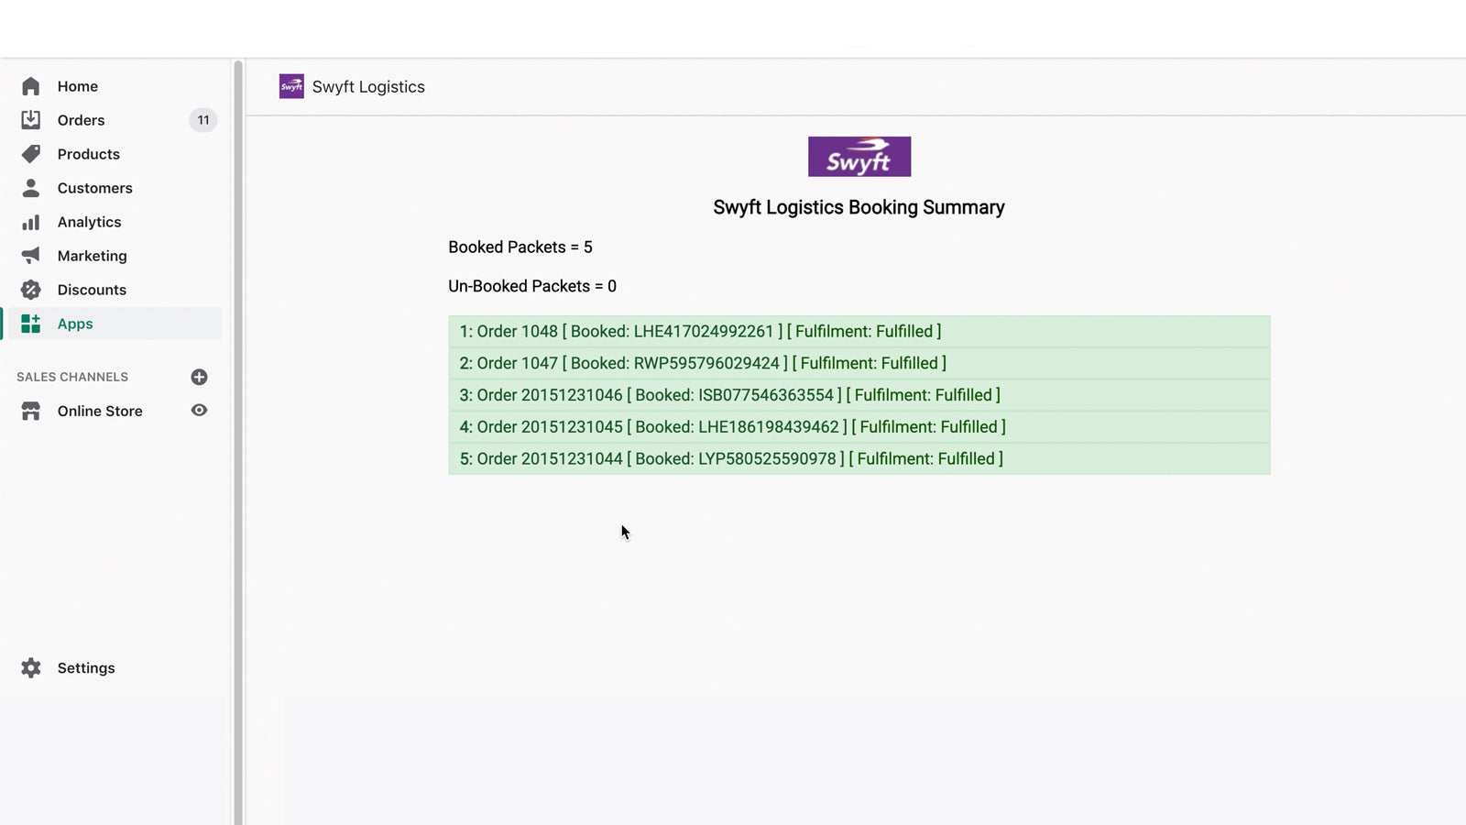
Task: Click the large Swyft logo banner
Action: (x=859, y=157)
